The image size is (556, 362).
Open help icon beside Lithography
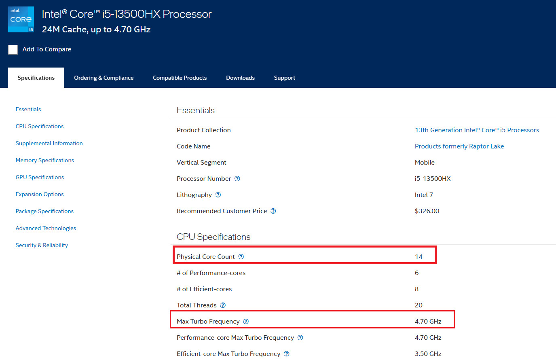(x=218, y=195)
